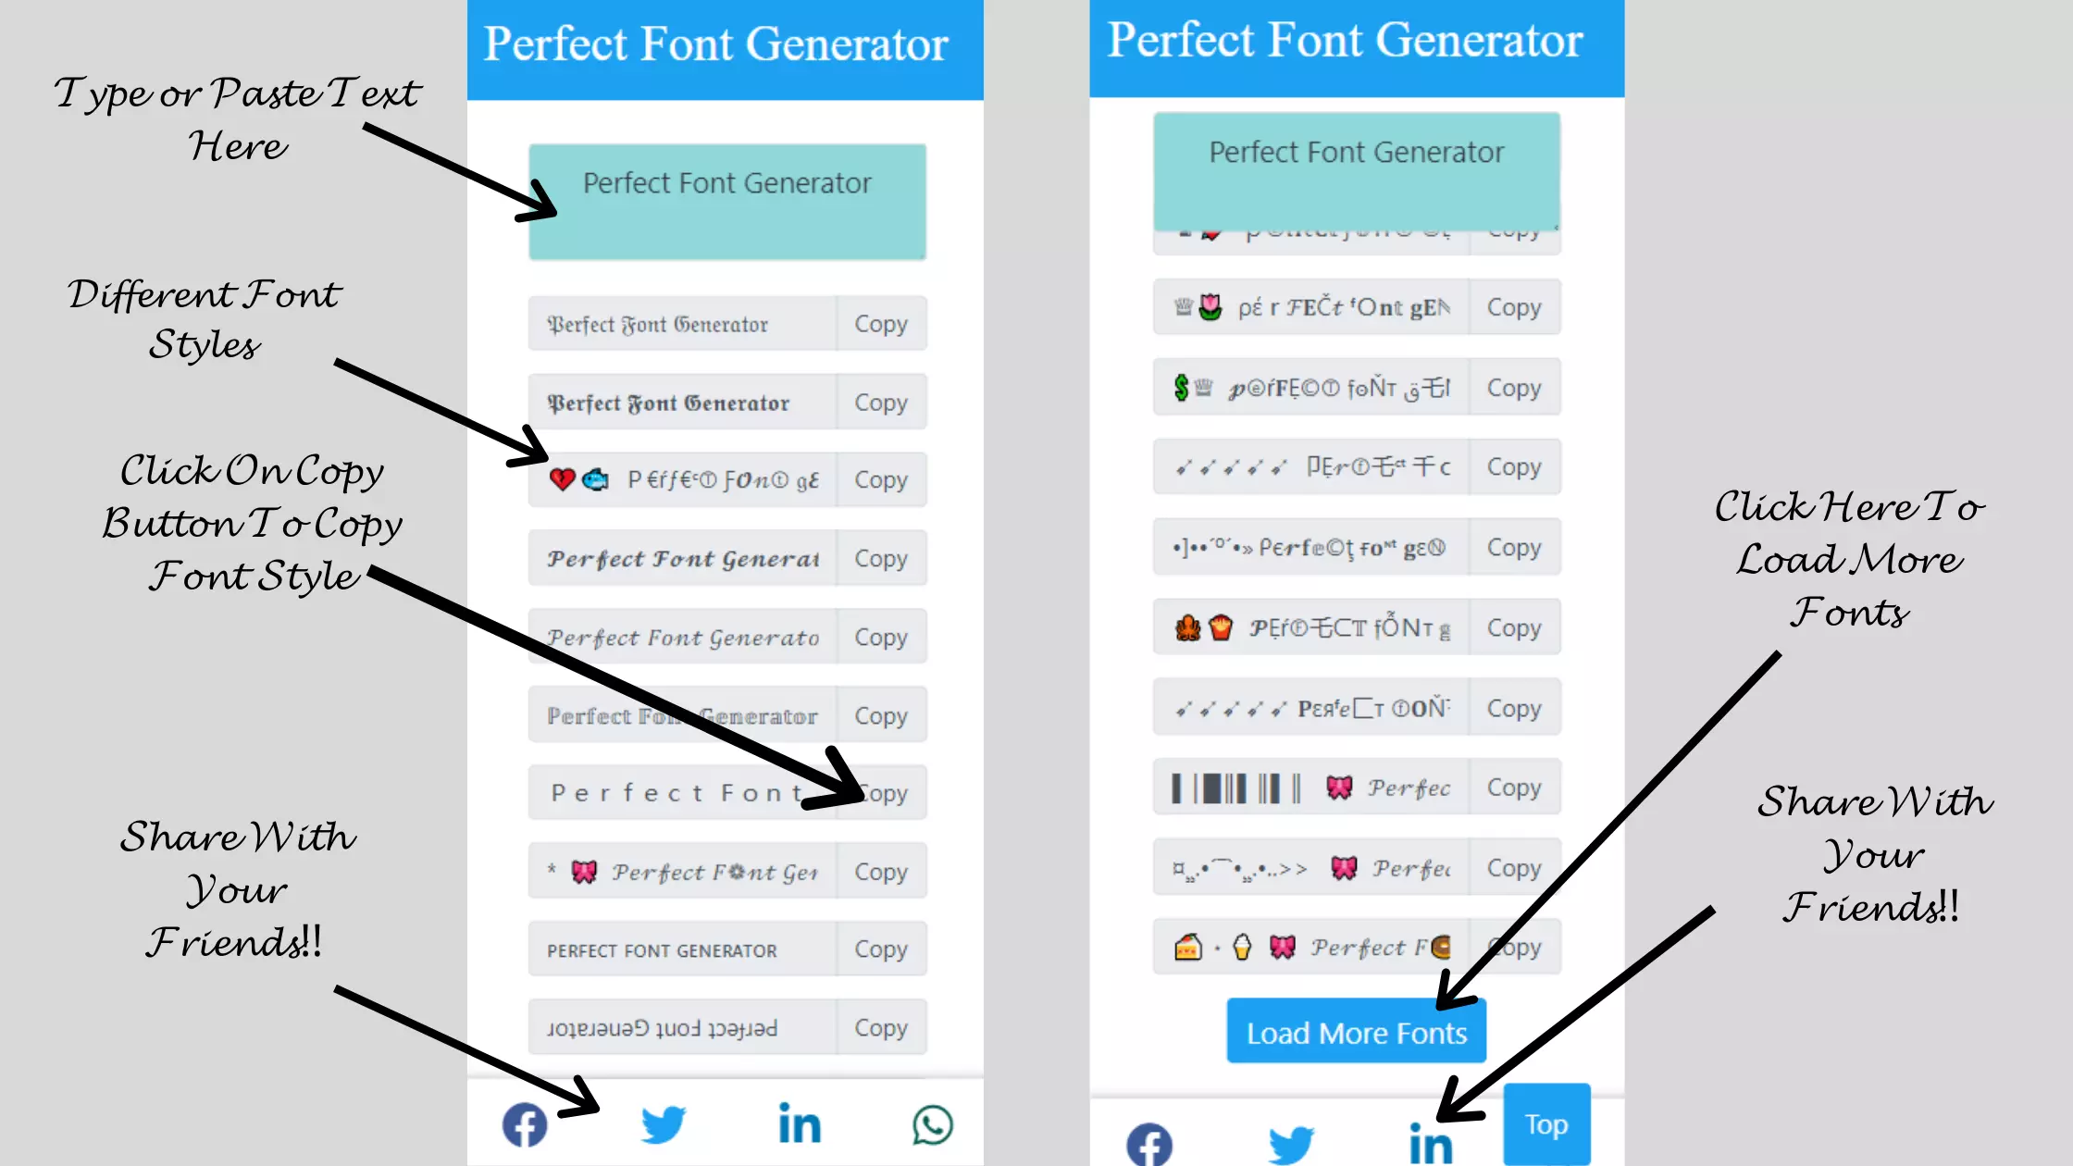Copy the barcode decorated font style
2073x1166 pixels.
(x=1513, y=788)
